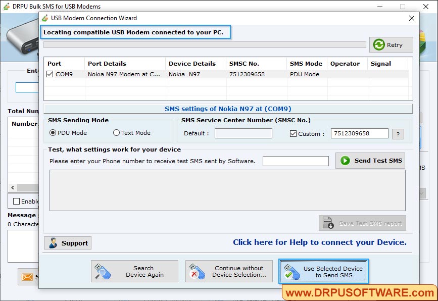The width and height of the screenshot is (438, 301).
Task: Close the USB Modem Connection Wizard dialog
Action: [411, 18]
